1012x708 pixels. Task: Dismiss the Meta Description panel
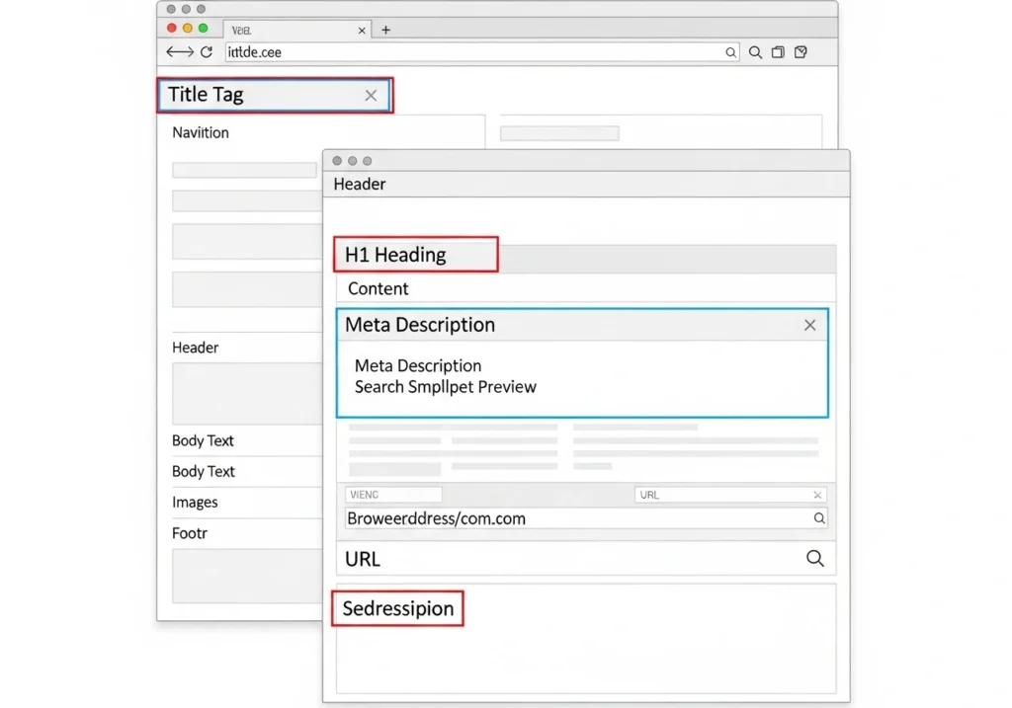point(809,325)
